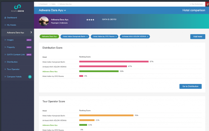Click the Compare Hotels count badge

30,77
